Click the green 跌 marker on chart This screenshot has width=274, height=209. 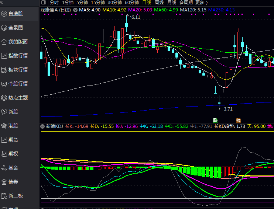215,120
